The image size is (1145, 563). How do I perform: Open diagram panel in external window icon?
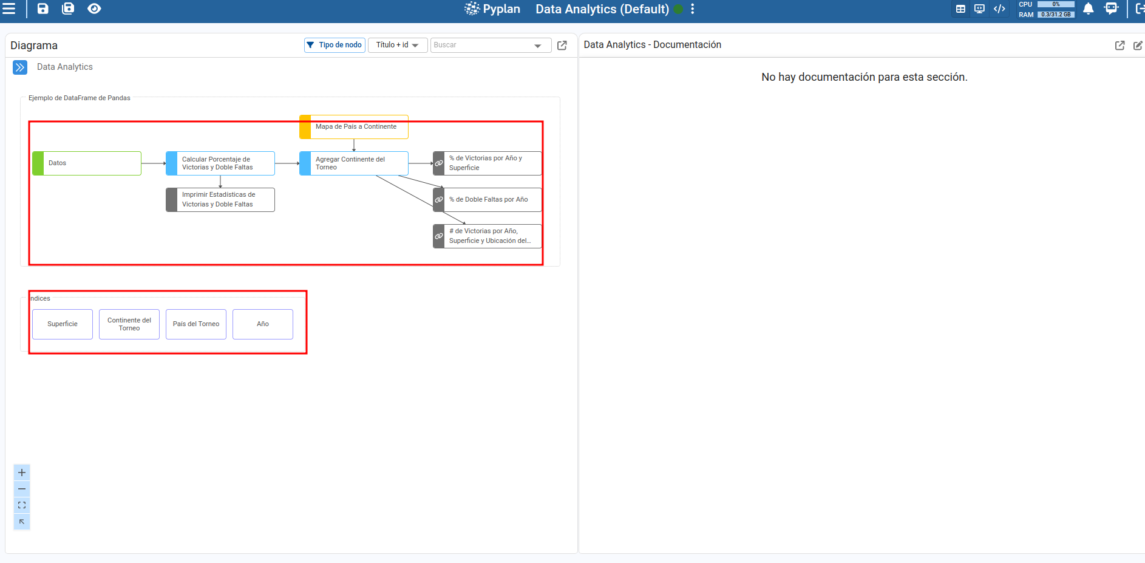coord(562,46)
